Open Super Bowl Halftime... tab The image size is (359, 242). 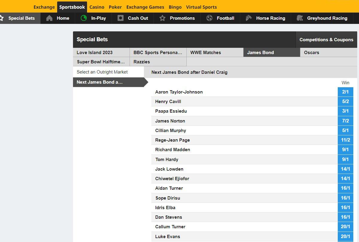click(x=101, y=62)
